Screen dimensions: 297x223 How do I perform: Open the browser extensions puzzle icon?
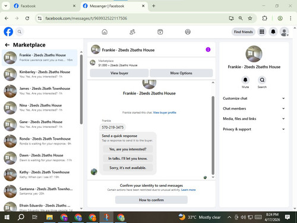point(264,18)
